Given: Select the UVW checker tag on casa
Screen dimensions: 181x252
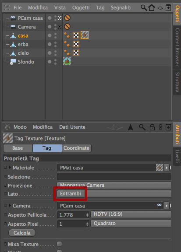Looking at the screenshot, I should pyautogui.click(x=76, y=35).
